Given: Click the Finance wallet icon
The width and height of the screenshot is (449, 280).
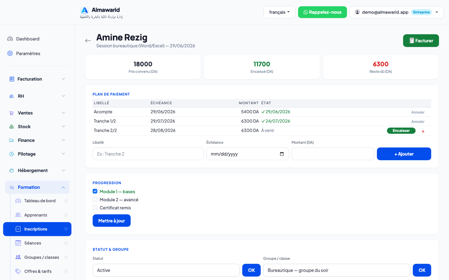Looking at the screenshot, I should [x=12, y=140].
